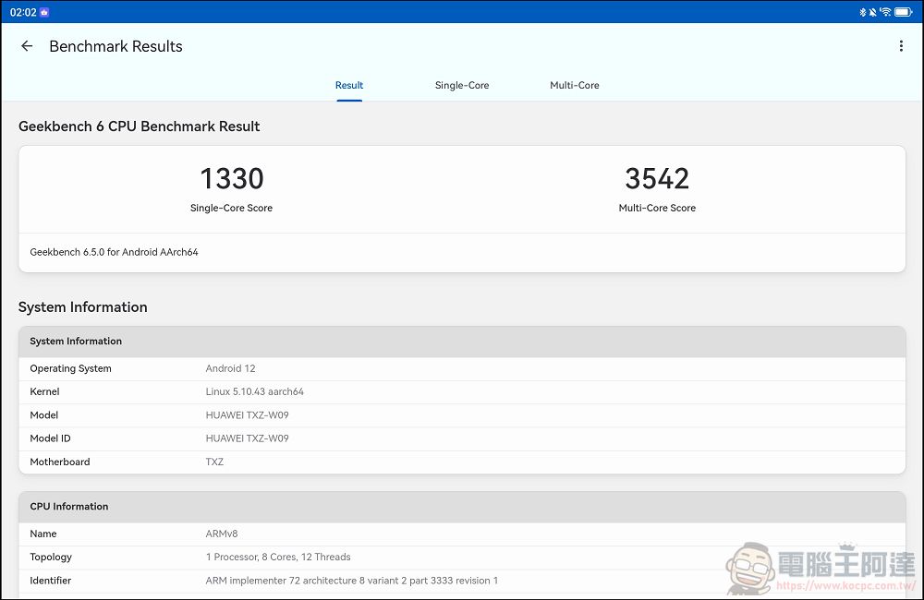This screenshot has height=600, width=924.
Task: Select the Result tab
Action: point(349,85)
